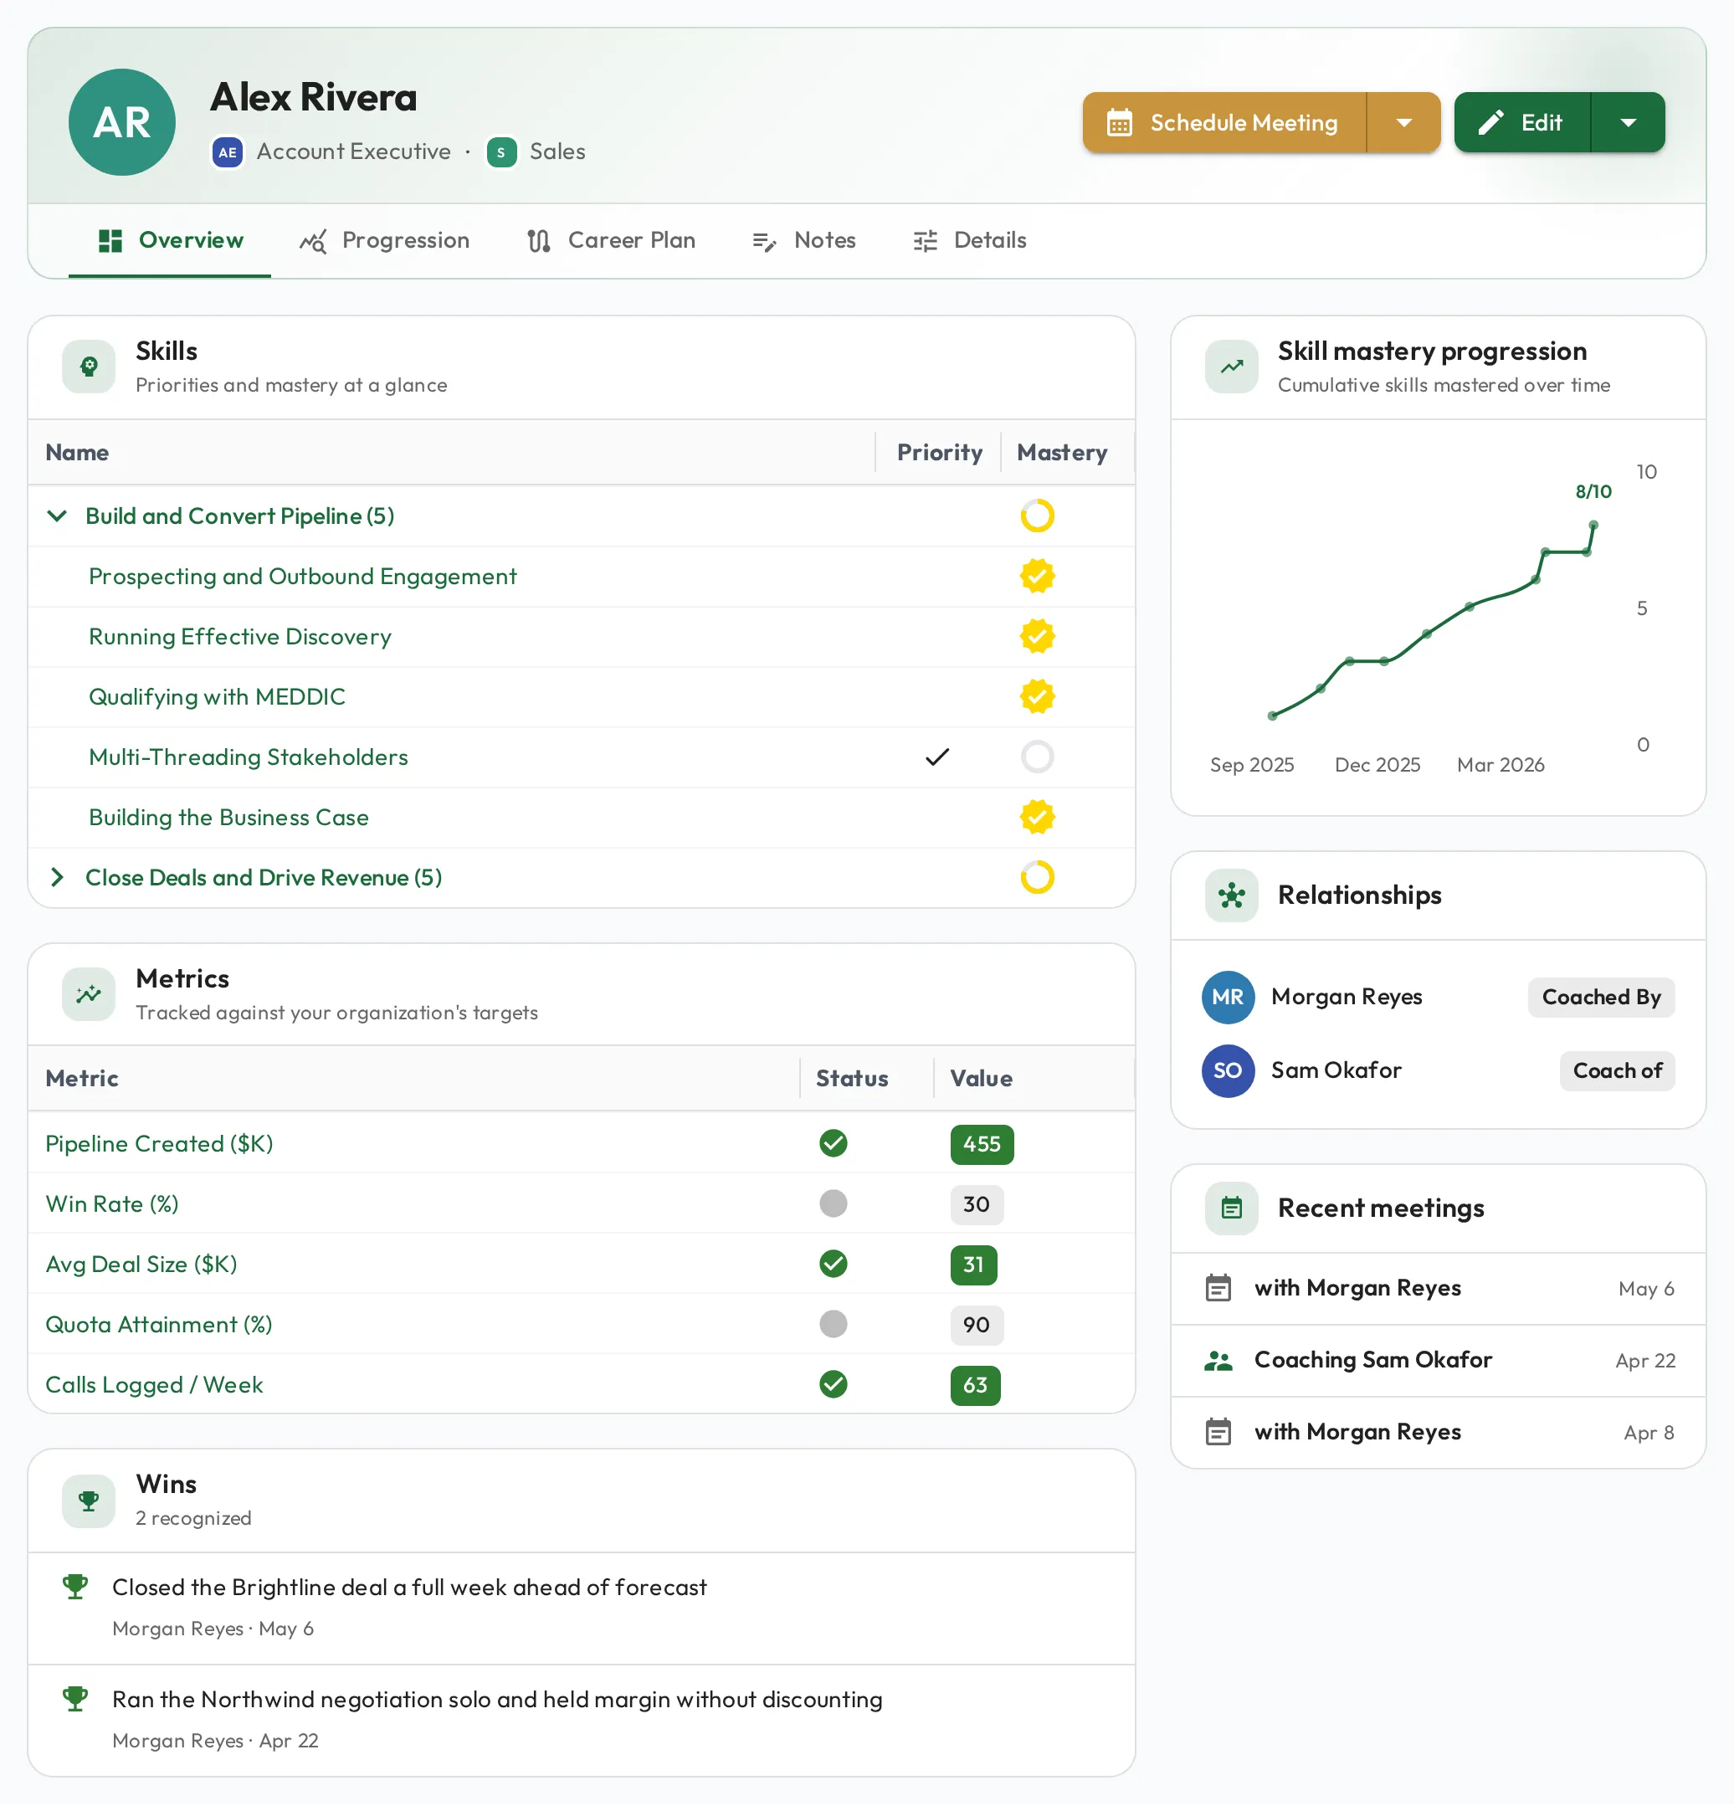The height and width of the screenshot is (1806, 1734).
Task: Click the S Sales team badge
Action: tap(501, 152)
